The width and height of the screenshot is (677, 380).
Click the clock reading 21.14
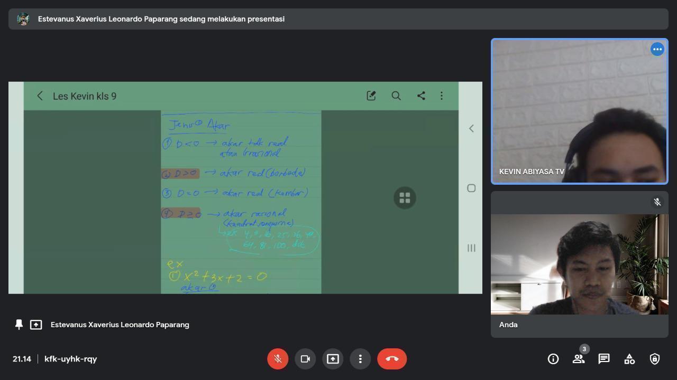22,359
